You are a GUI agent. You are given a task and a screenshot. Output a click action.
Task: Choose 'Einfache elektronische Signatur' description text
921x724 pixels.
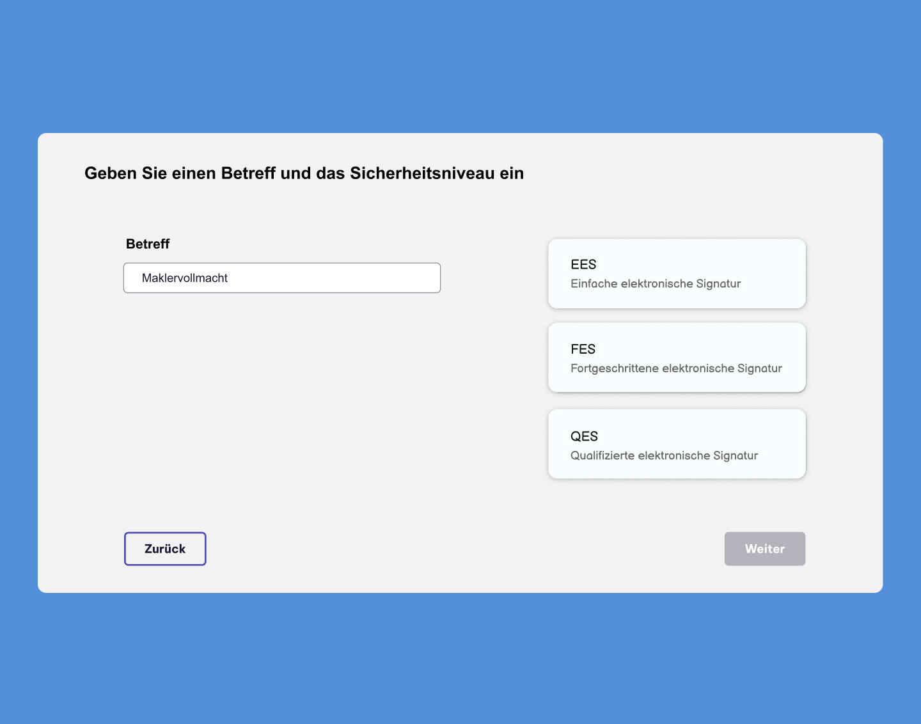[x=656, y=284]
